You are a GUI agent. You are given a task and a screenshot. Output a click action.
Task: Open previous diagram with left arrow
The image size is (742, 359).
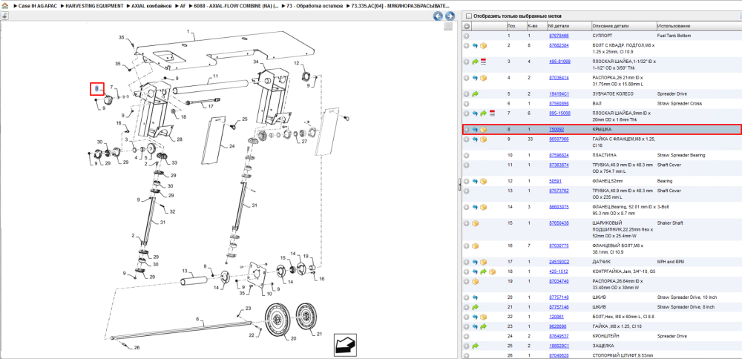[x=439, y=16]
